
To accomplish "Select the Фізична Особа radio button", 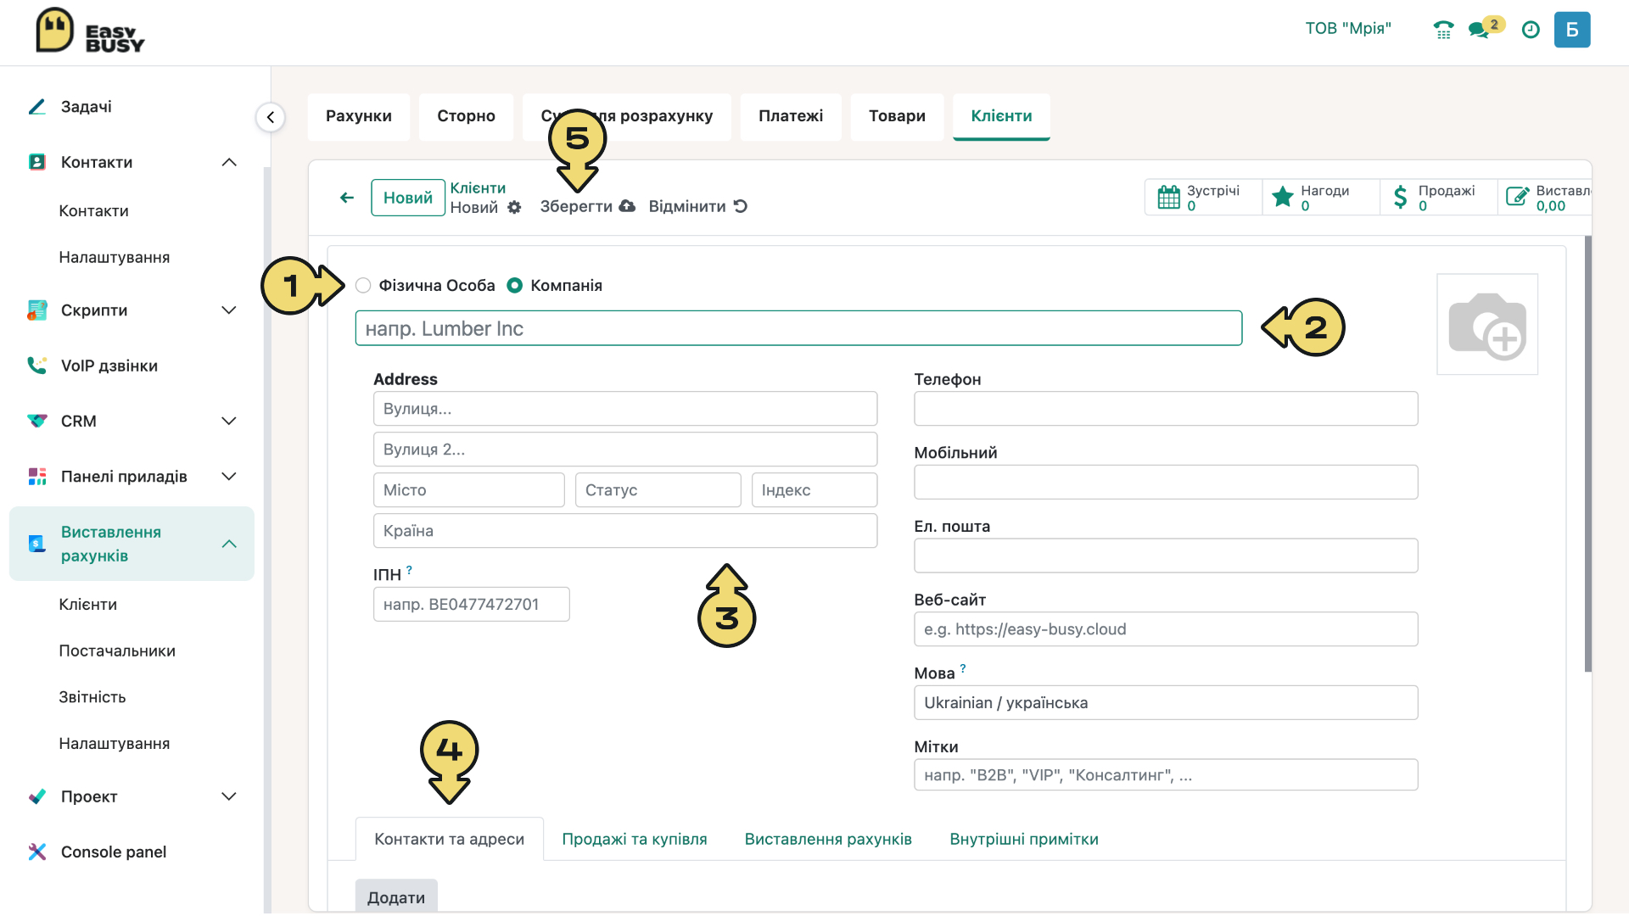I will point(363,286).
